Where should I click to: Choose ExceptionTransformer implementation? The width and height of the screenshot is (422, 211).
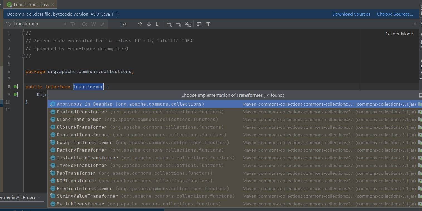(235, 142)
